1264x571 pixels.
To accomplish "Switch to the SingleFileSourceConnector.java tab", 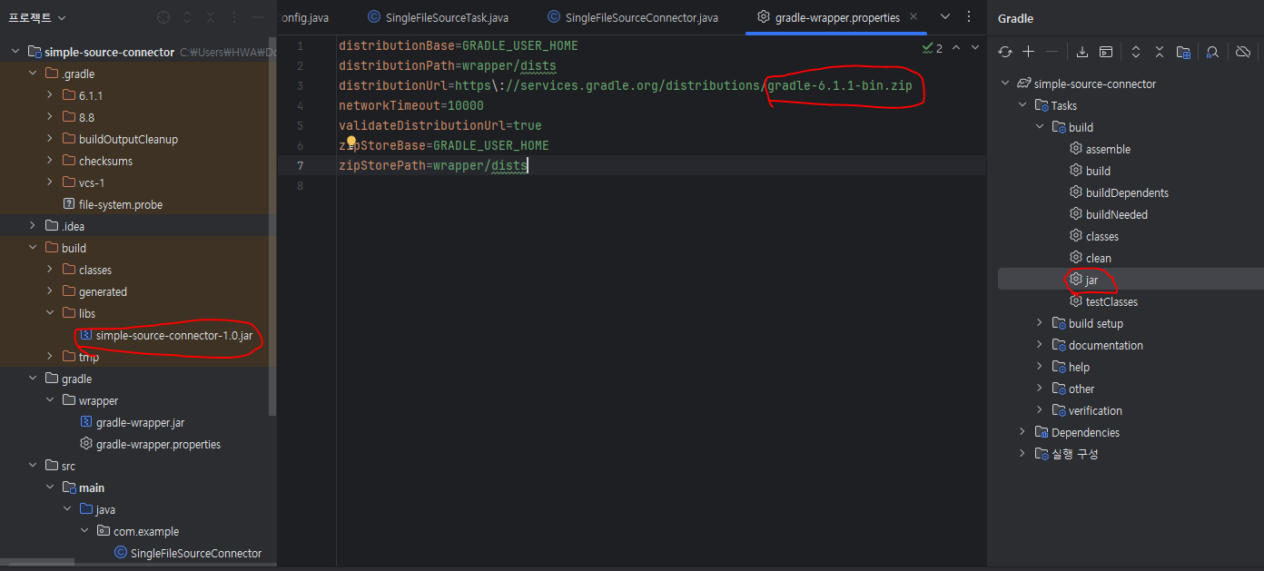I will [632, 17].
